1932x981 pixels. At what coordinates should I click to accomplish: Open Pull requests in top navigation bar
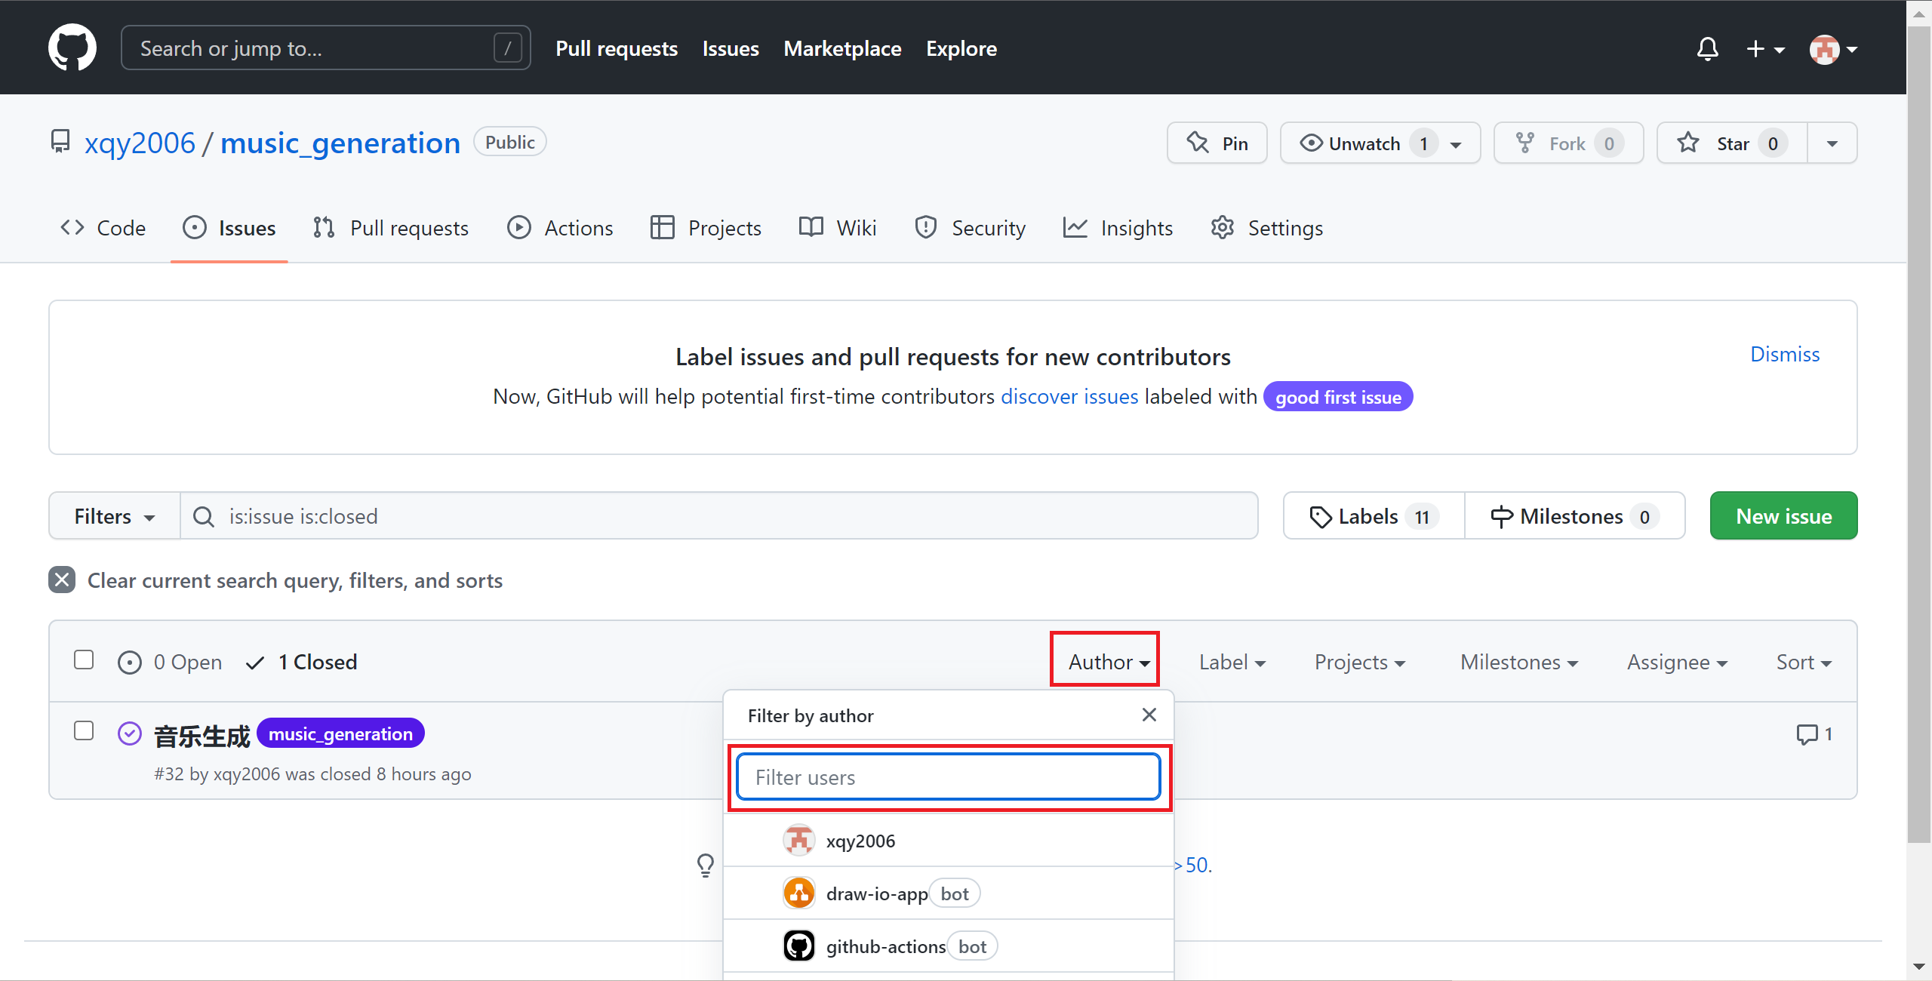[617, 48]
